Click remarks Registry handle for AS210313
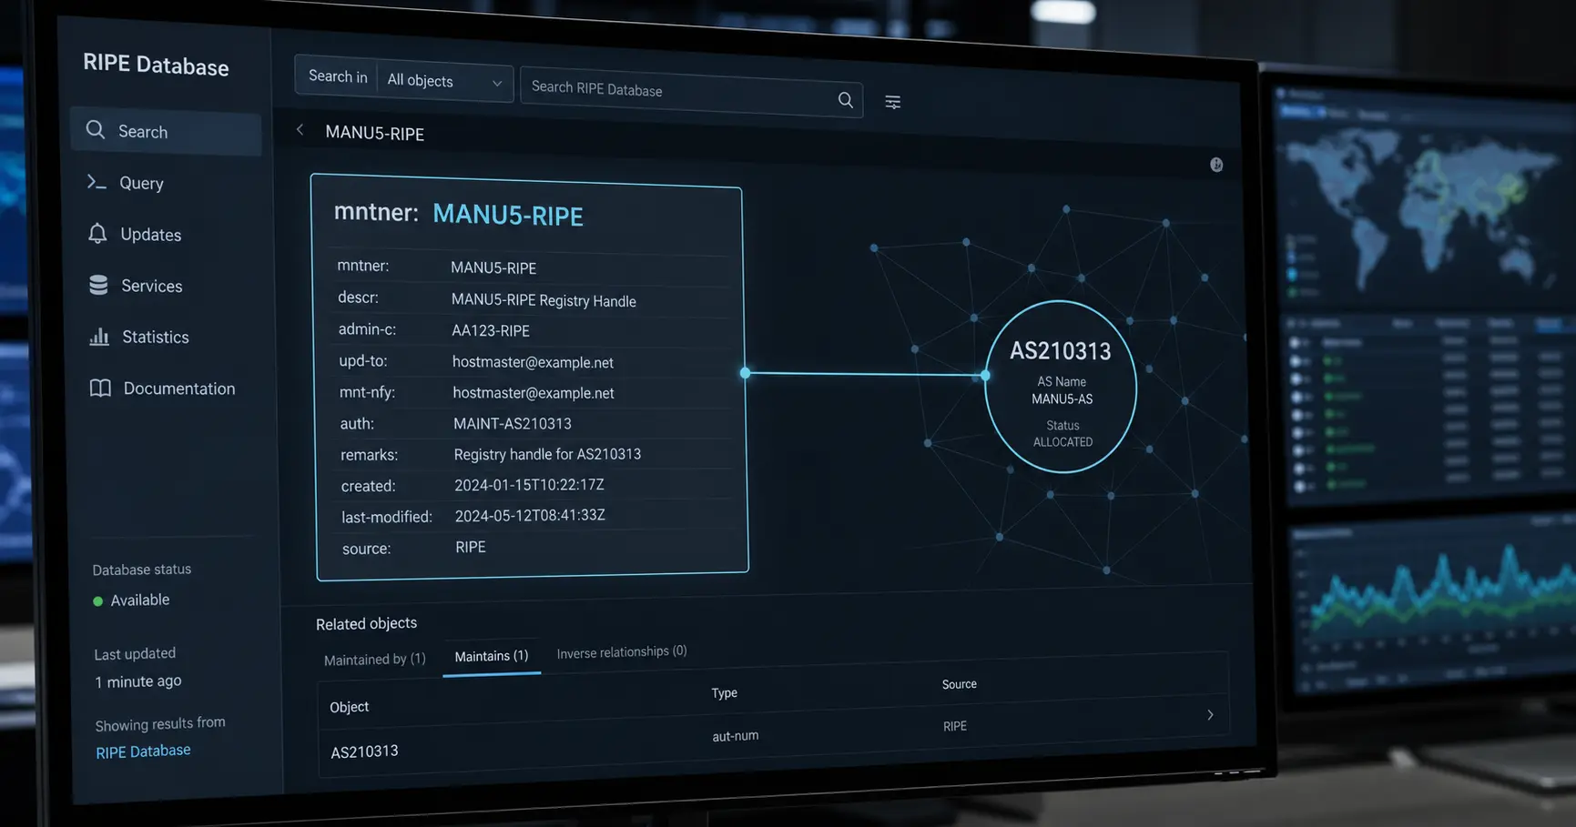Image resolution: width=1576 pixels, height=827 pixels. coord(547,454)
